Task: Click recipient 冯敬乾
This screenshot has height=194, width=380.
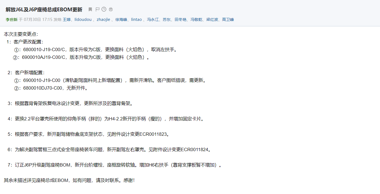Action: pyautogui.click(x=197, y=20)
